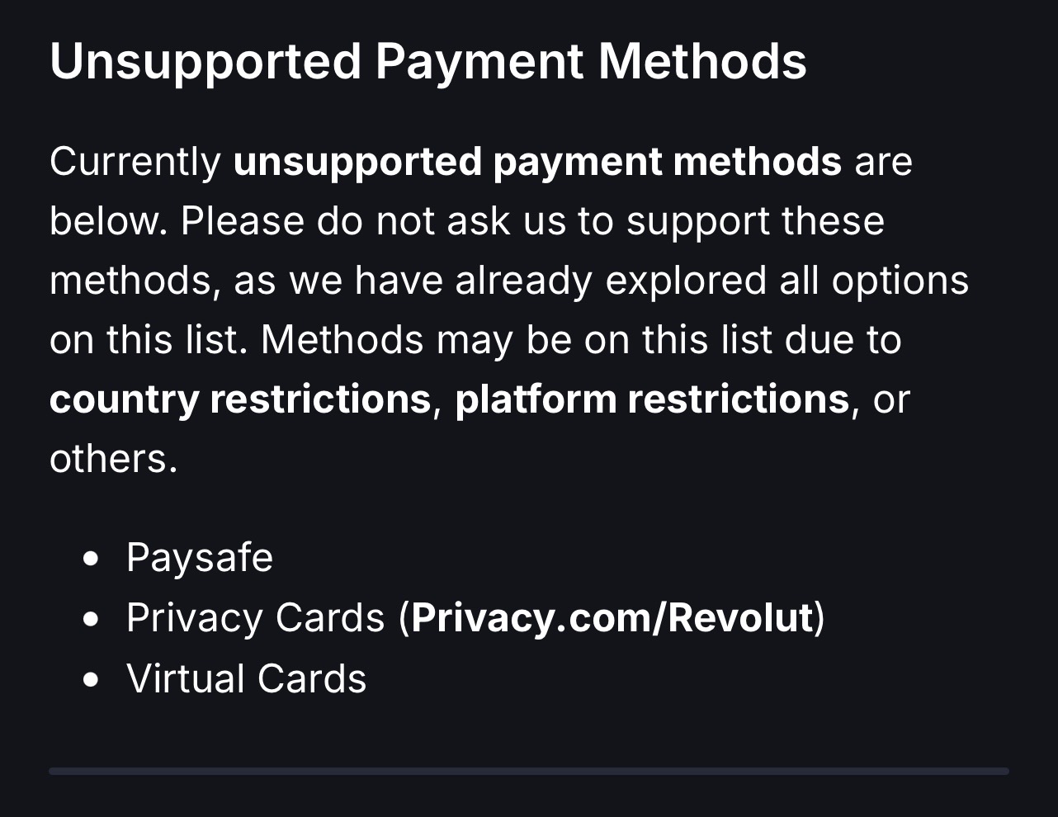This screenshot has height=817, width=1058.
Task: Click the bold "country restrictions" text
Action: click(x=239, y=399)
